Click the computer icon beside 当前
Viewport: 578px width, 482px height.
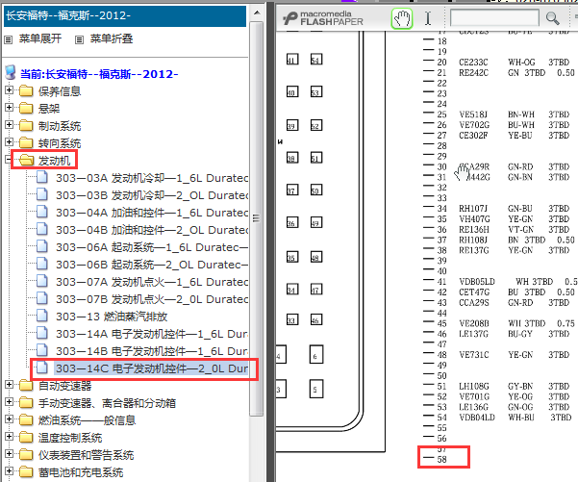click(11, 73)
